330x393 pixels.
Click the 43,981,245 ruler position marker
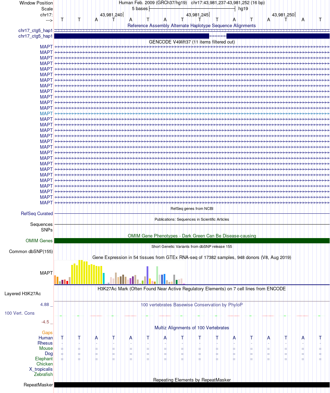[198, 15]
